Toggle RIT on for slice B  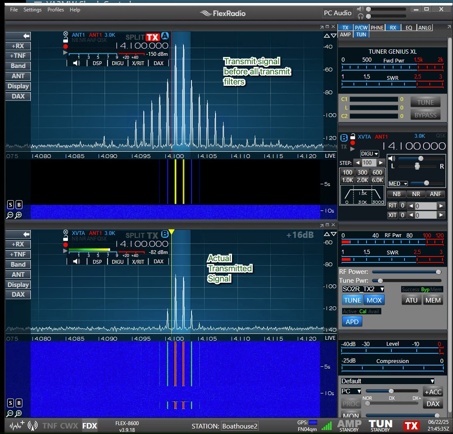[392, 205]
